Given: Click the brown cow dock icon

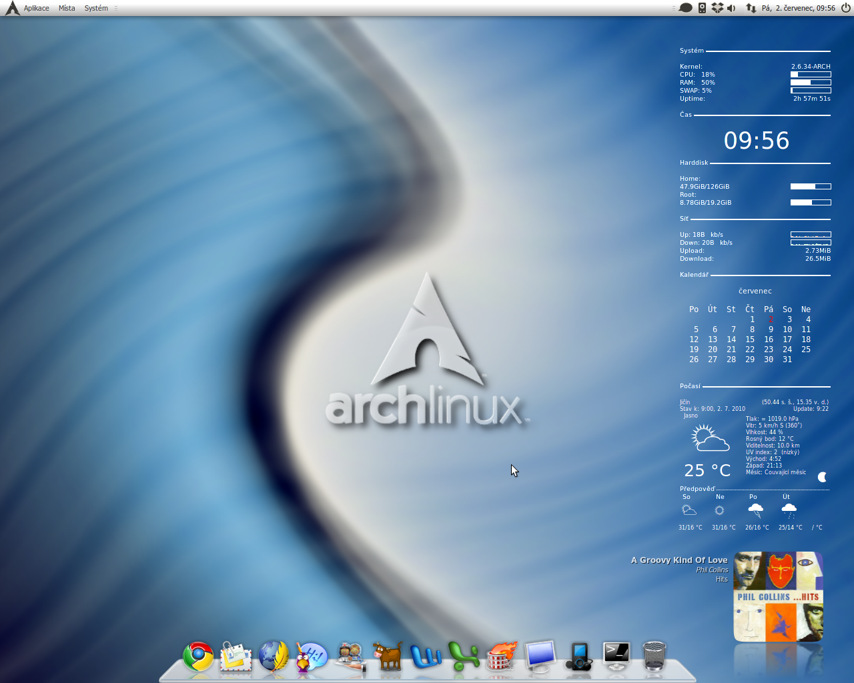Looking at the screenshot, I should coord(388,656).
